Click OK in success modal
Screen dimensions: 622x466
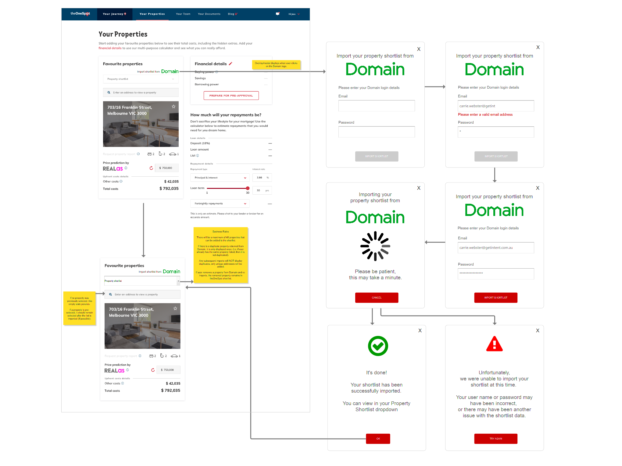(x=378, y=439)
